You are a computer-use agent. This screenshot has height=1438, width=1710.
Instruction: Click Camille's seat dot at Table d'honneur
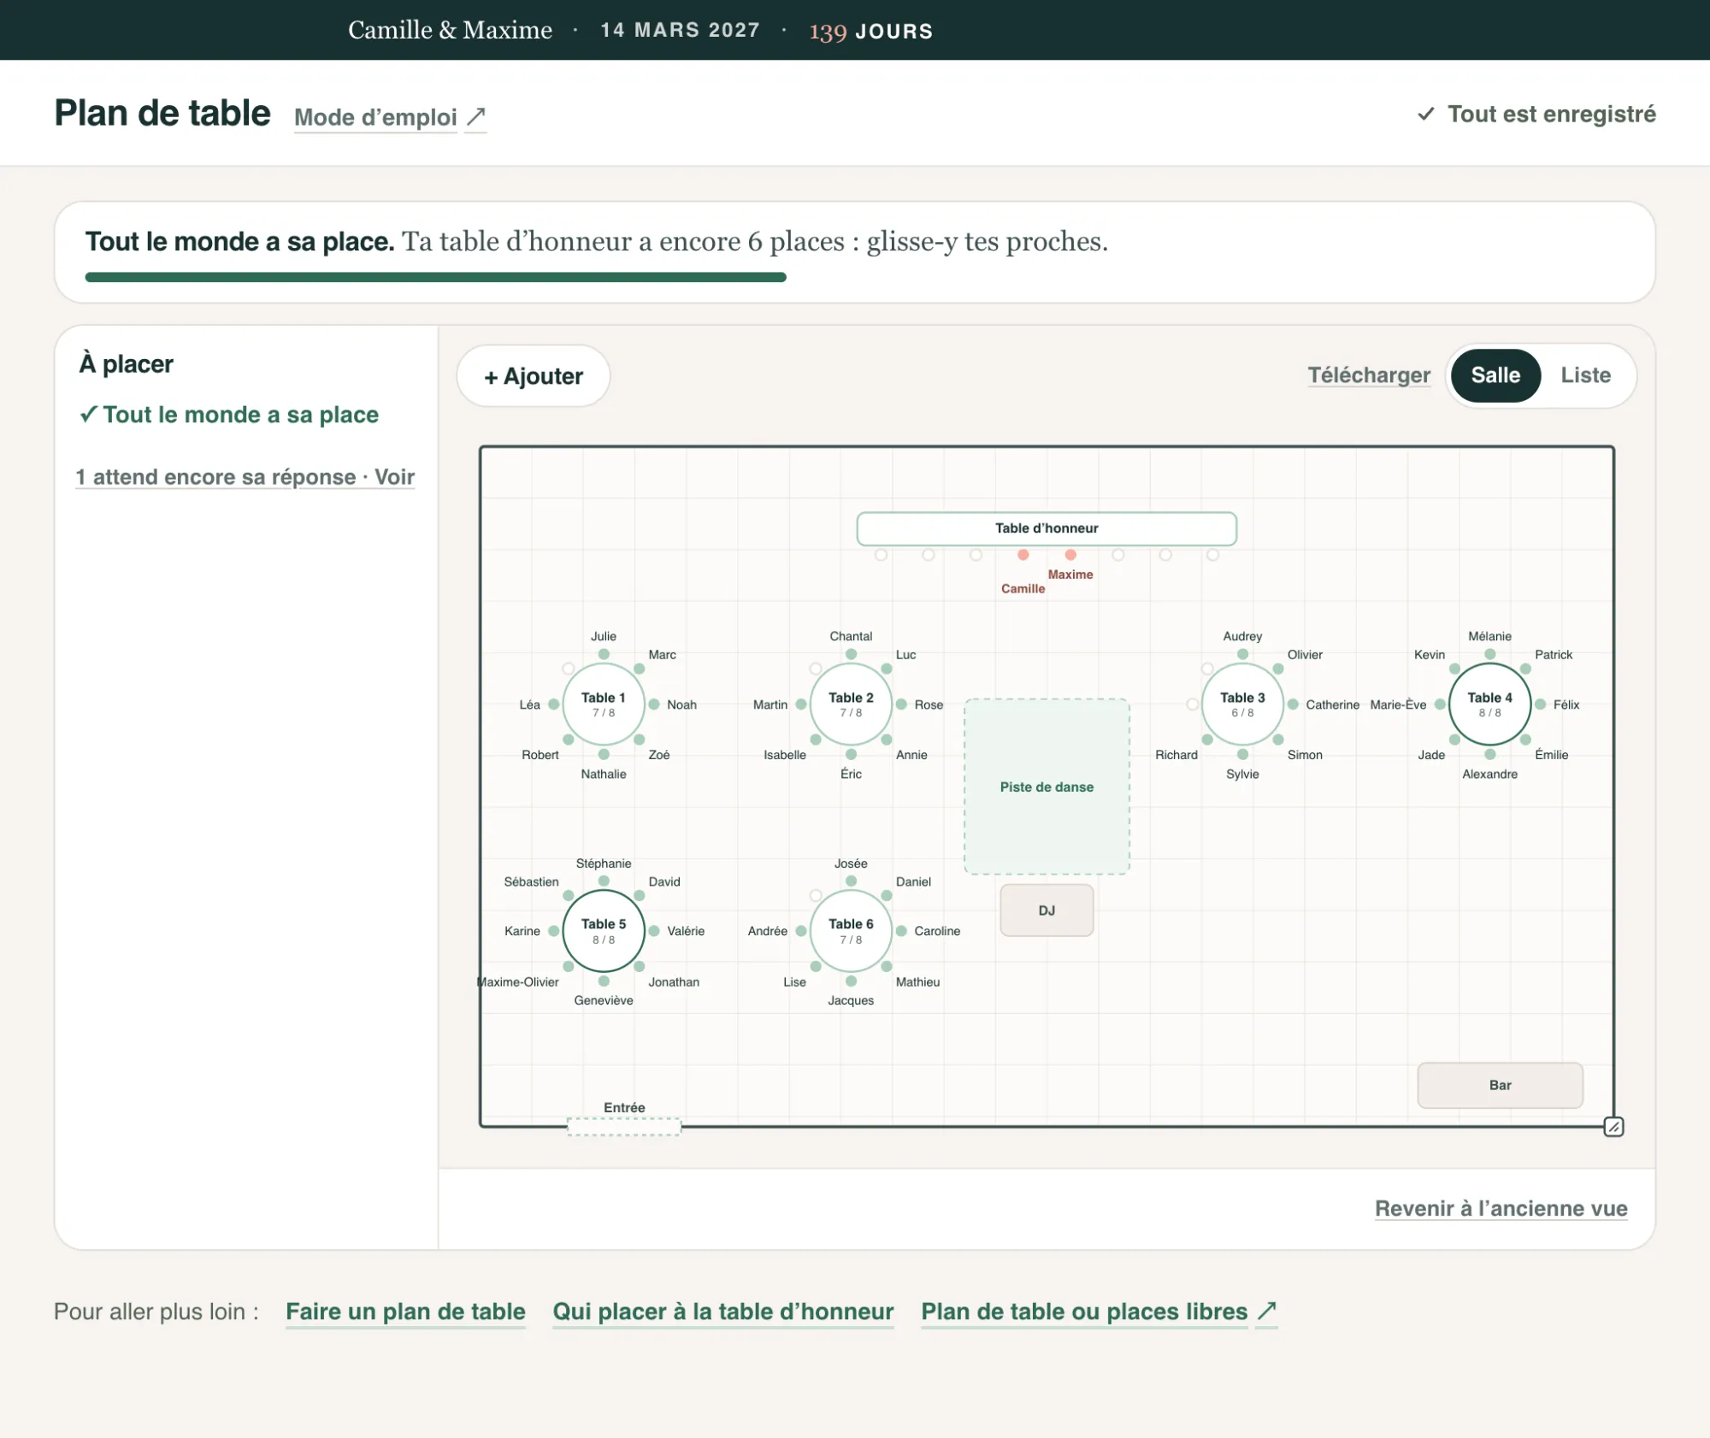[x=1023, y=555]
